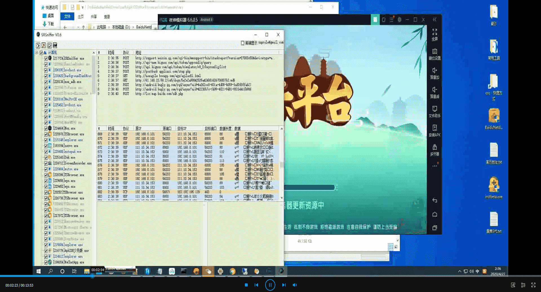Increase Nox emulator volume (音量加)

434,73
